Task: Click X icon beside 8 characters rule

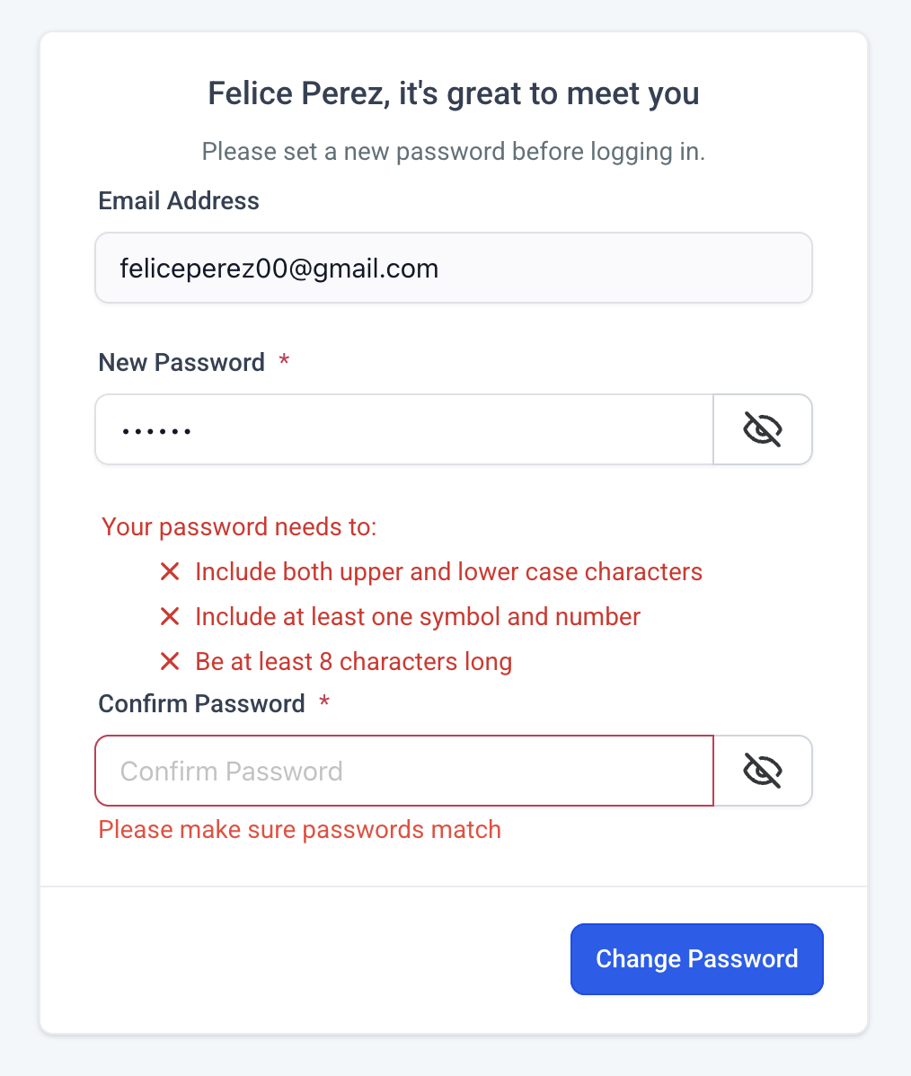Action: [x=170, y=662]
